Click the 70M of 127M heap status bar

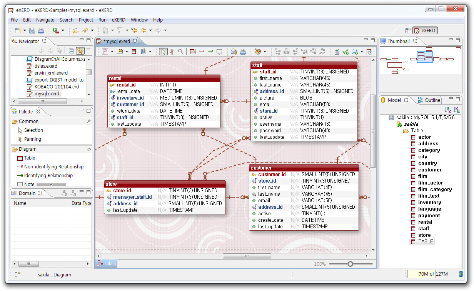[432, 274]
